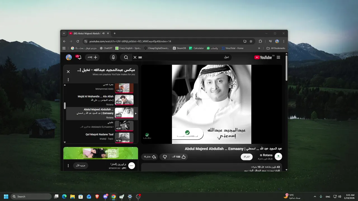Mute the tab via speaker icon
The height and width of the screenshot is (201, 358).
pyautogui.click(x=103, y=33)
